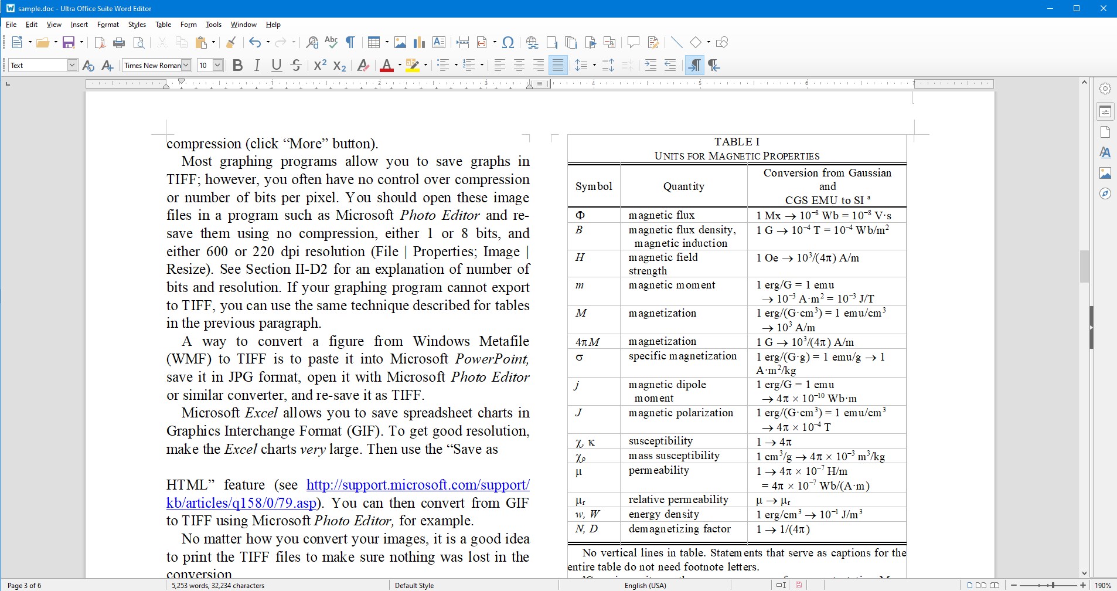Insert a comment bubble
This screenshot has width=1117, height=591.
click(633, 42)
